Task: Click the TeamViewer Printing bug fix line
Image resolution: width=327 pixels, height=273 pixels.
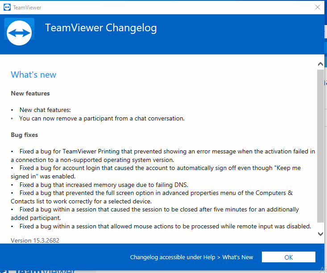Action: [163, 156]
